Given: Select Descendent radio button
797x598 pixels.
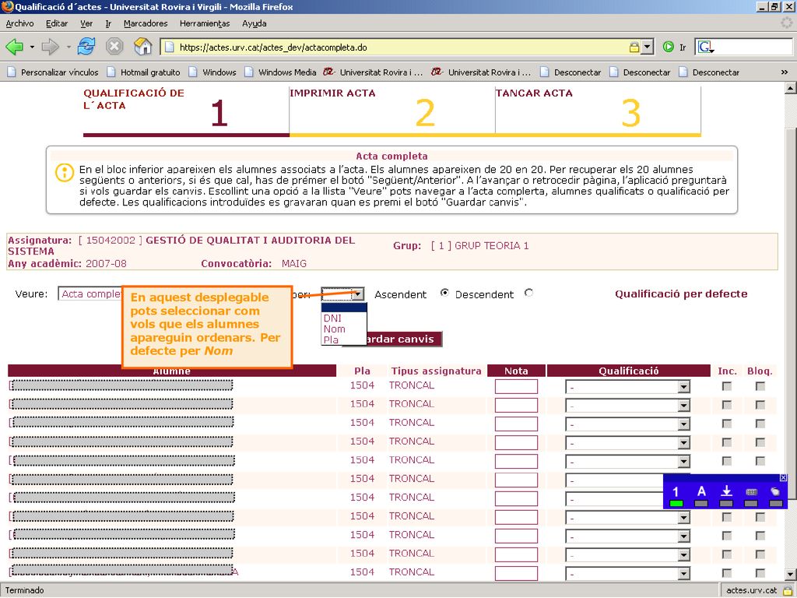Looking at the screenshot, I should coord(528,293).
